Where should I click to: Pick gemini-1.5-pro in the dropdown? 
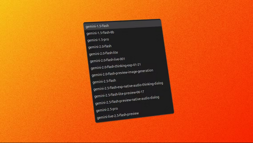[98, 40]
